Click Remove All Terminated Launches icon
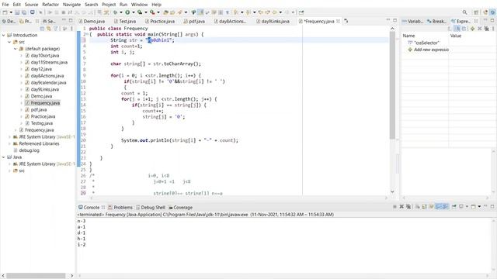 pos(408,207)
